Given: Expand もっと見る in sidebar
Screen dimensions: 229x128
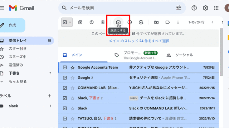Looking at the screenshot, I should pyautogui.click(x=18, y=81).
